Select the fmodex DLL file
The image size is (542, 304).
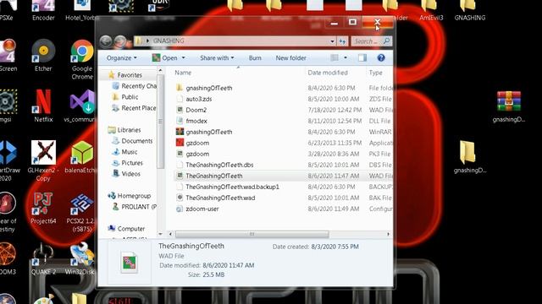(284, 121)
